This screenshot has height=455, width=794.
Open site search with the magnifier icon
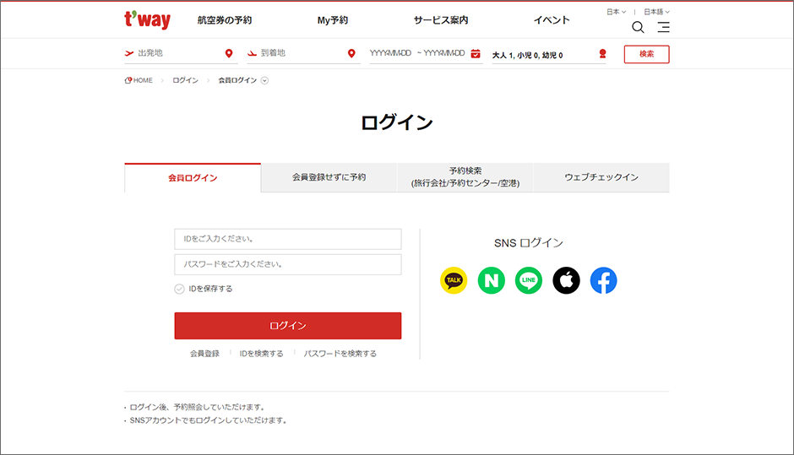(x=638, y=27)
